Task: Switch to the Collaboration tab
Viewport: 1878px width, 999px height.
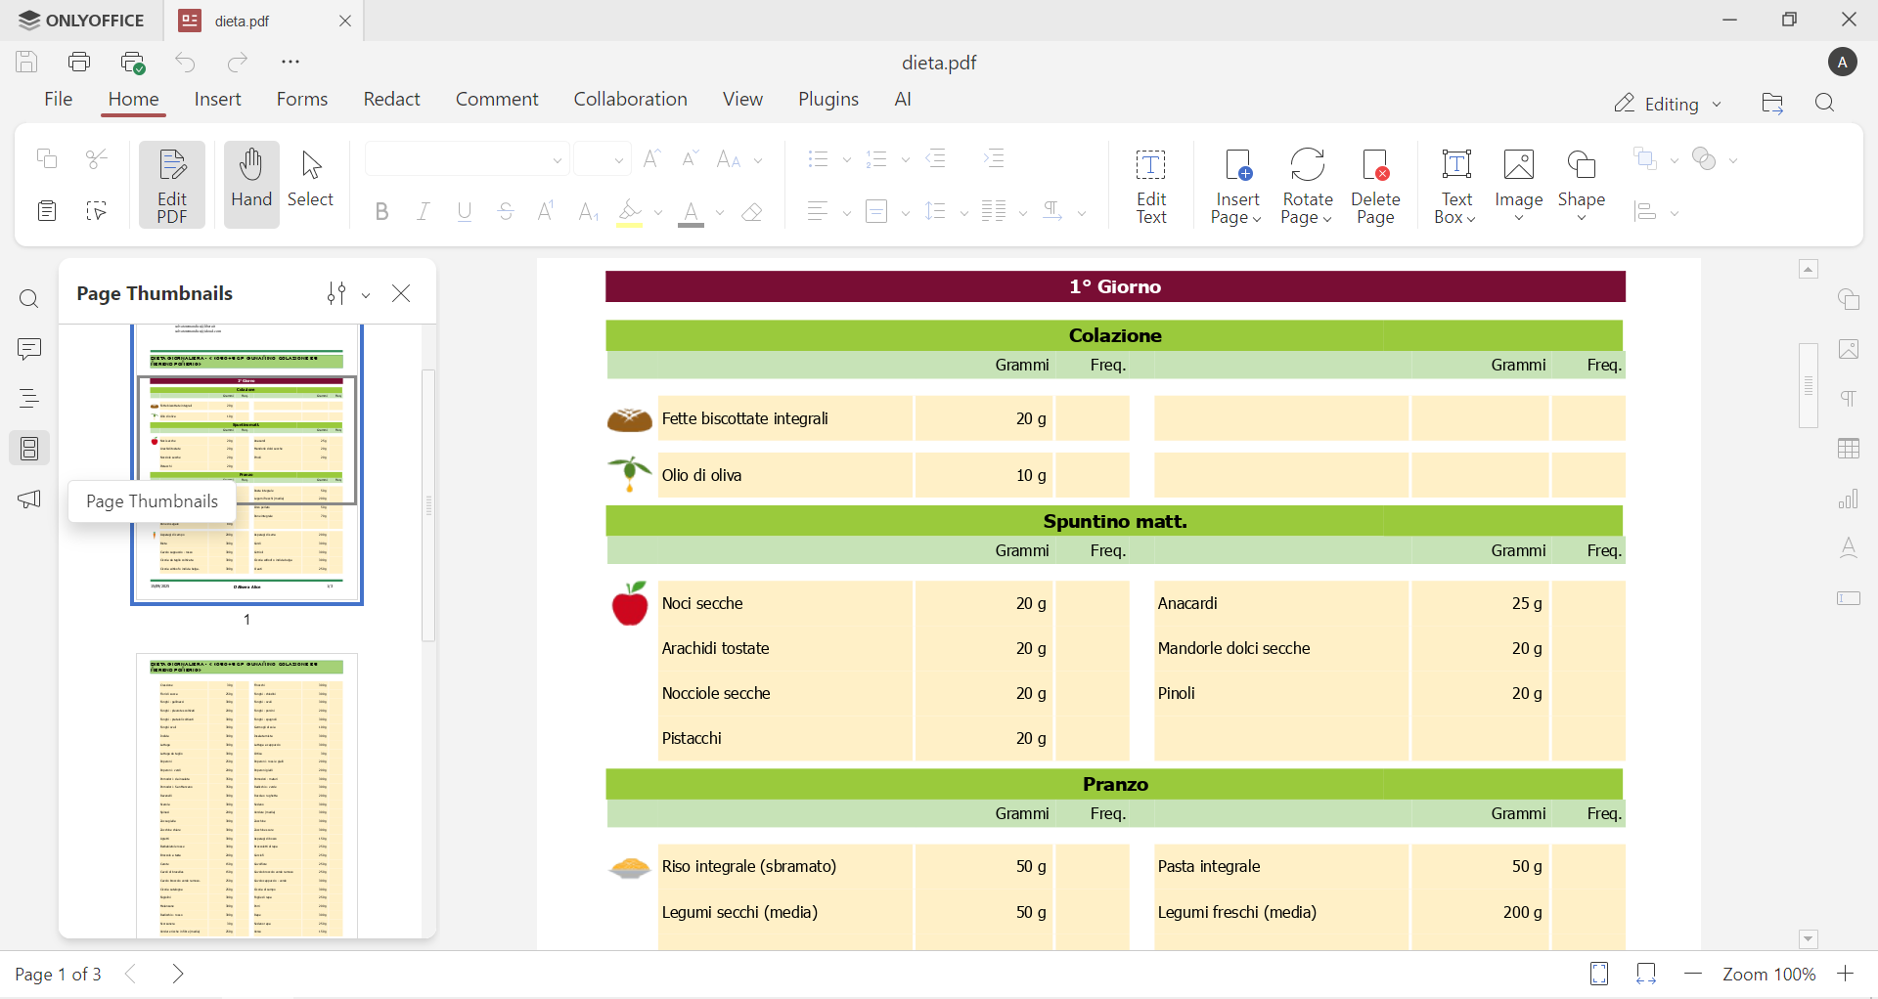Action: pos(630,100)
